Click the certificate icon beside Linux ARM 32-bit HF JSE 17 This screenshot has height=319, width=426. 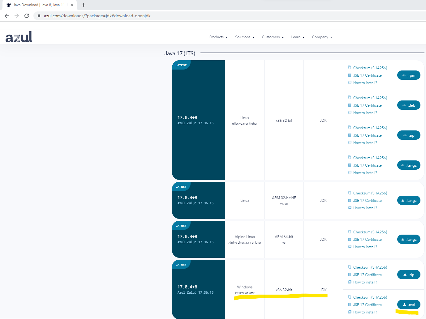(x=349, y=201)
